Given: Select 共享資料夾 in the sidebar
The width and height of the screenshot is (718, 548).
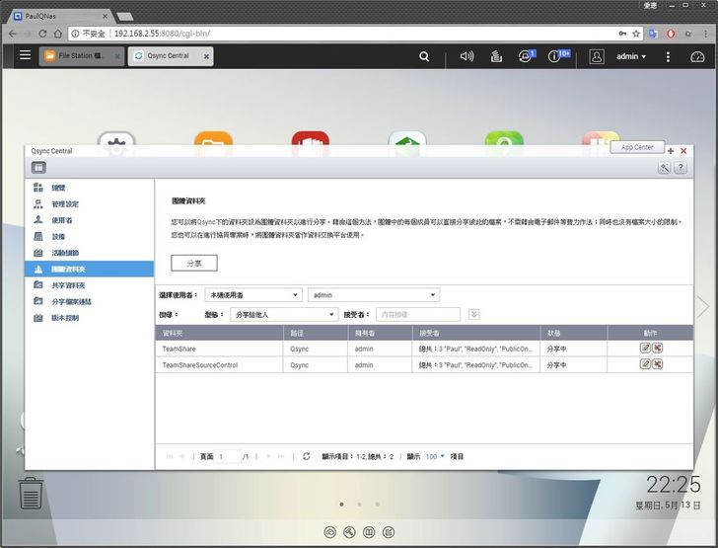Looking at the screenshot, I should (68, 285).
